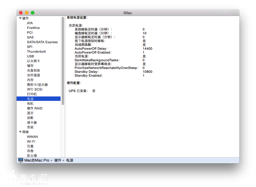256x187 pixels.
Task: Click the green zoom window button
Action: pyautogui.click(x=33, y=13)
